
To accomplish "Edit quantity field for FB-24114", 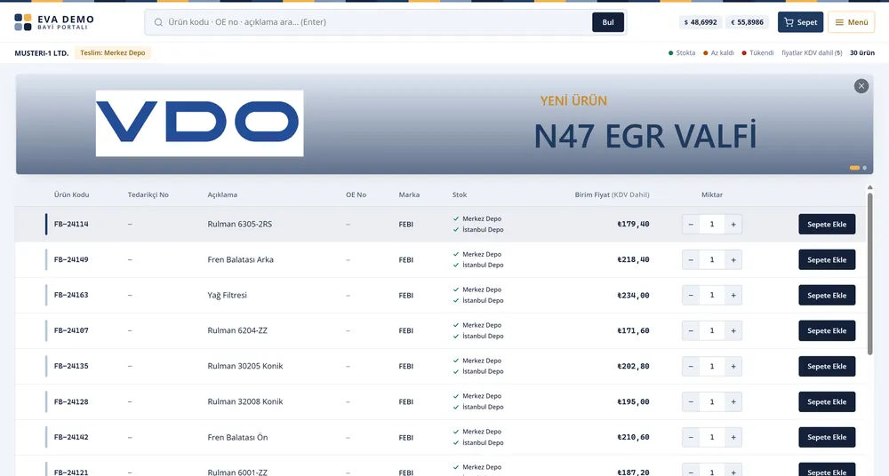I will pos(712,225).
